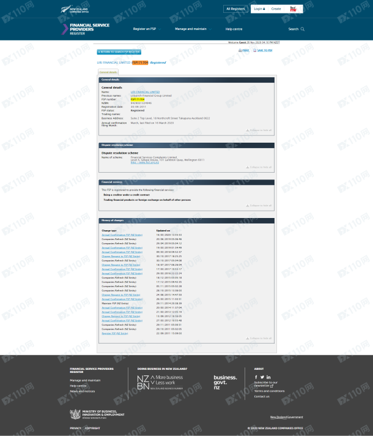Open the Twitter icon in the footer

(x=262, y=377)
